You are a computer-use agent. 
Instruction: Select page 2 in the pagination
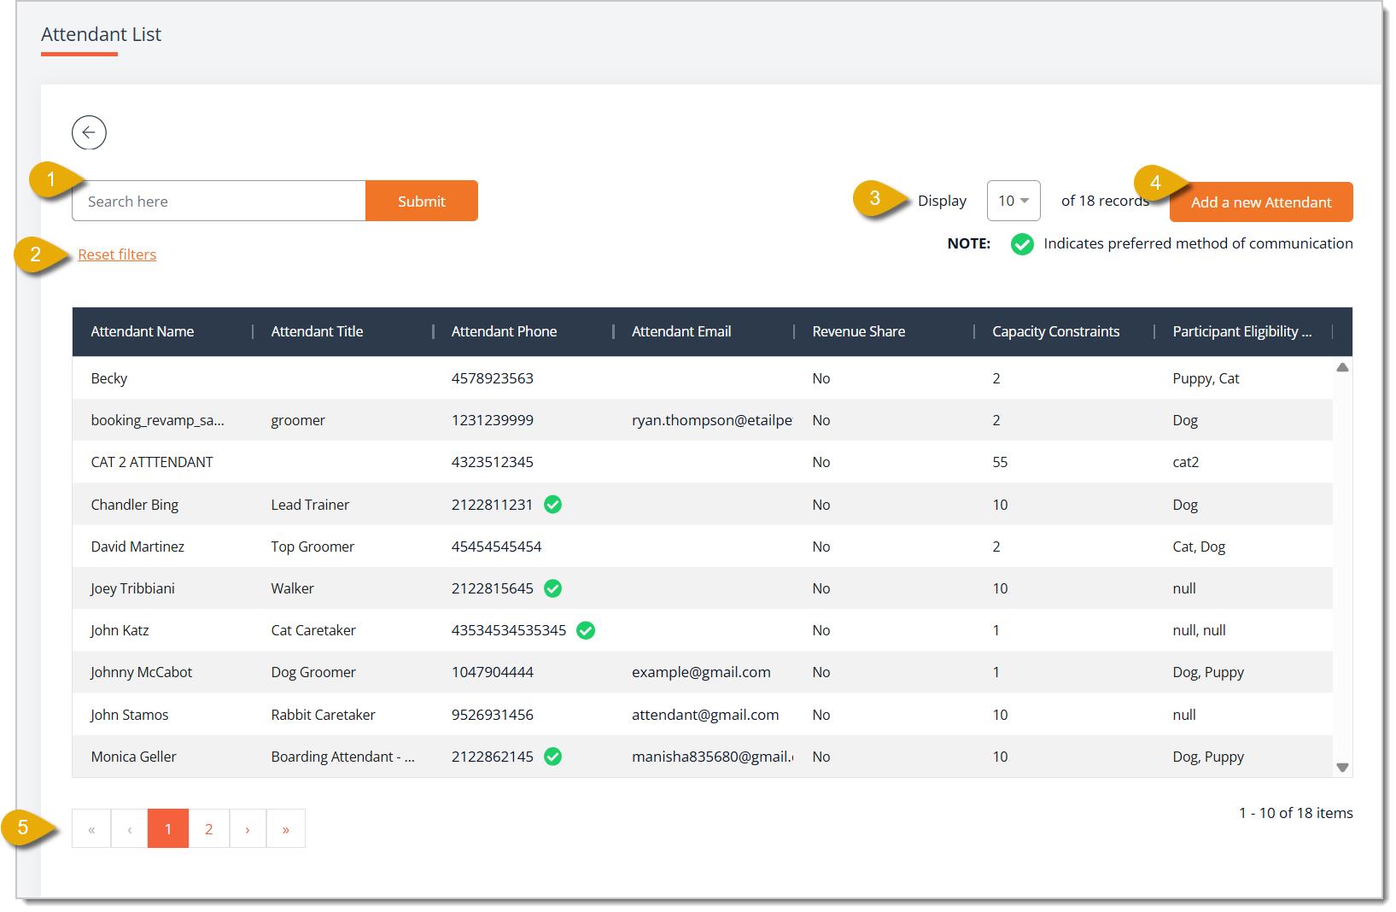pos(208,829)
